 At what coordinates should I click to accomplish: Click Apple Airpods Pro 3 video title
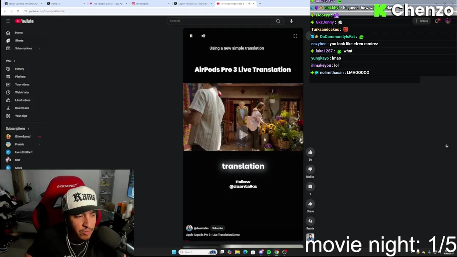pos(213,235)
